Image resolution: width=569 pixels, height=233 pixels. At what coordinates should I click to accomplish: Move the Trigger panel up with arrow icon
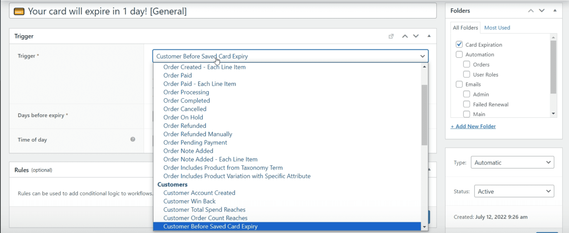tap(405, 36)
